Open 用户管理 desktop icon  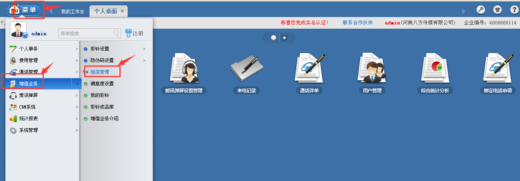(x=372, y=69)
